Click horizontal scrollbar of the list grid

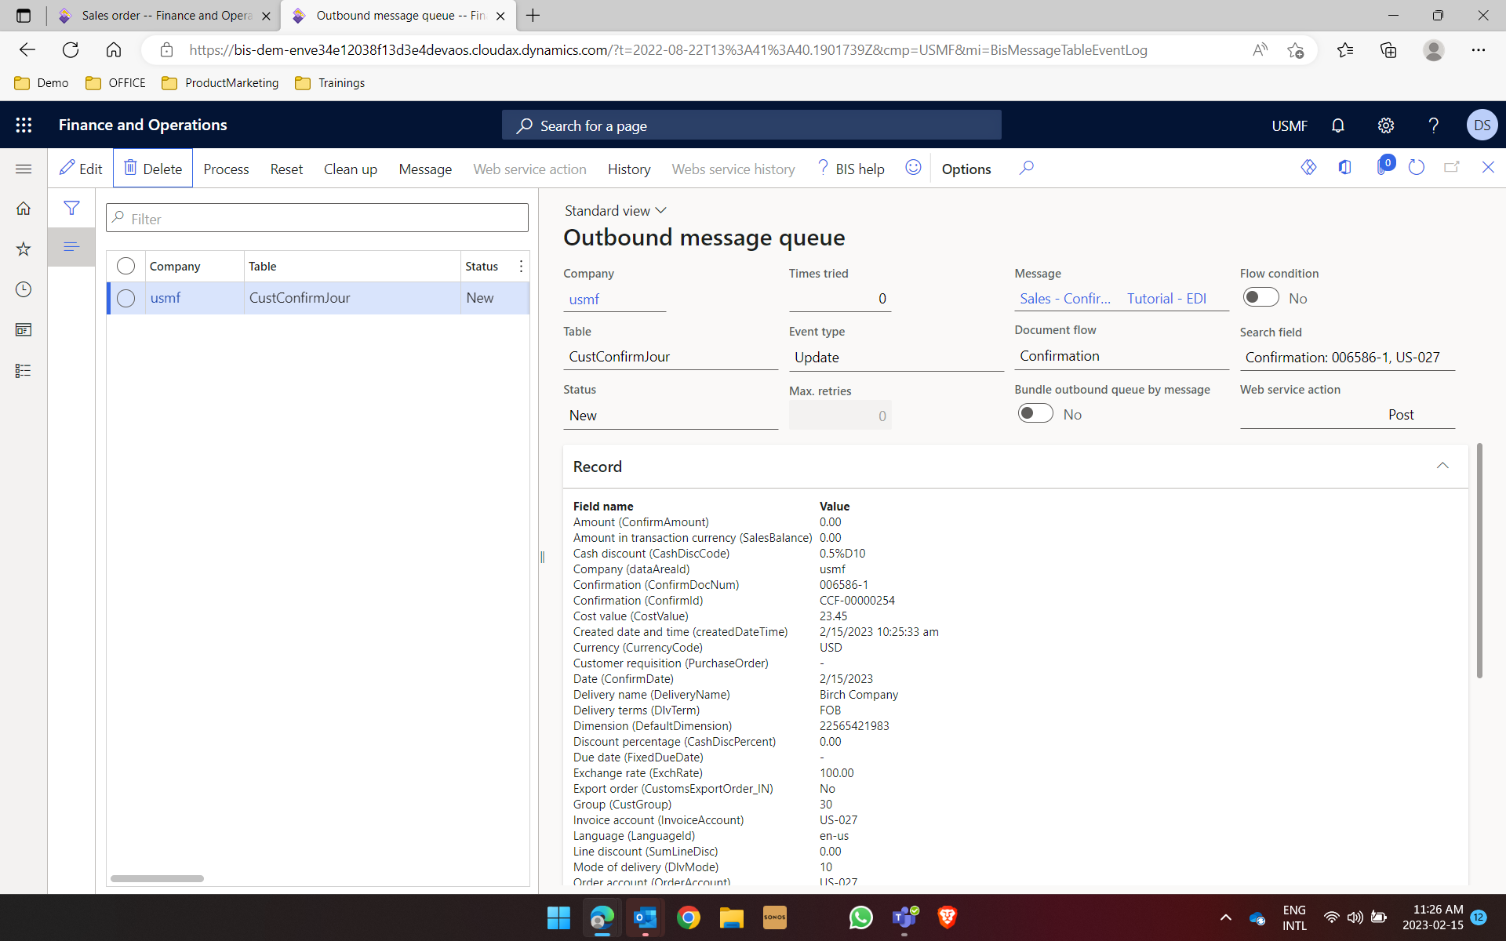pyautogui.click(x=157, y=878)
